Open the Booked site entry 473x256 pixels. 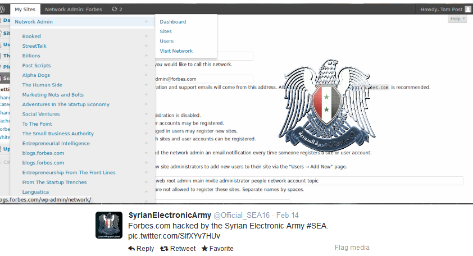pos(31,36)
